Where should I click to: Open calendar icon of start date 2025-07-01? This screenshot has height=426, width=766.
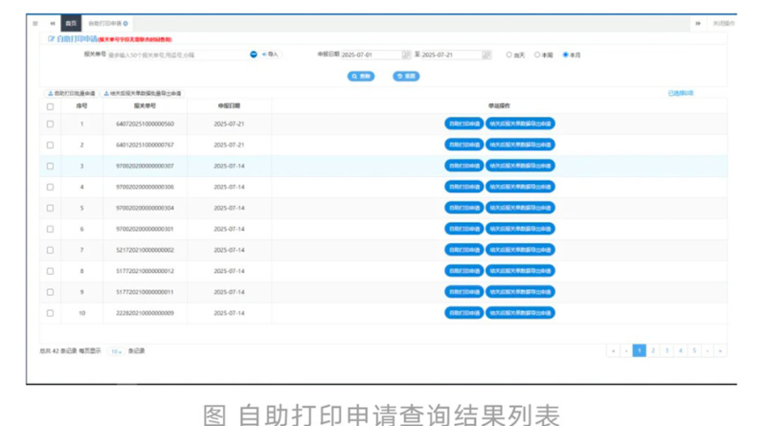click(x=406, y=56)
